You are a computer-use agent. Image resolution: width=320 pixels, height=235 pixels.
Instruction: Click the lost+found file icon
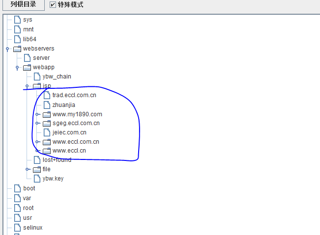37,160
